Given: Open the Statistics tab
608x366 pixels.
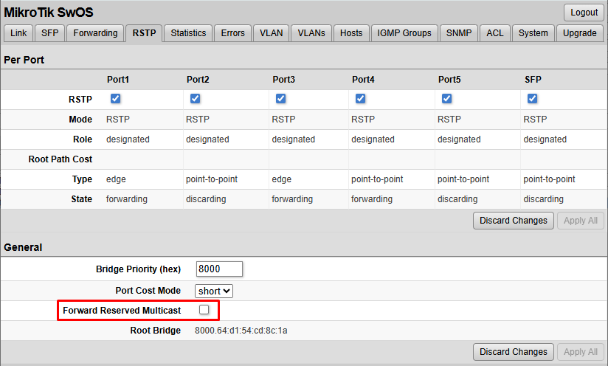Looking at the screenshot, I should pyautogui.click(x=188, y=33).
